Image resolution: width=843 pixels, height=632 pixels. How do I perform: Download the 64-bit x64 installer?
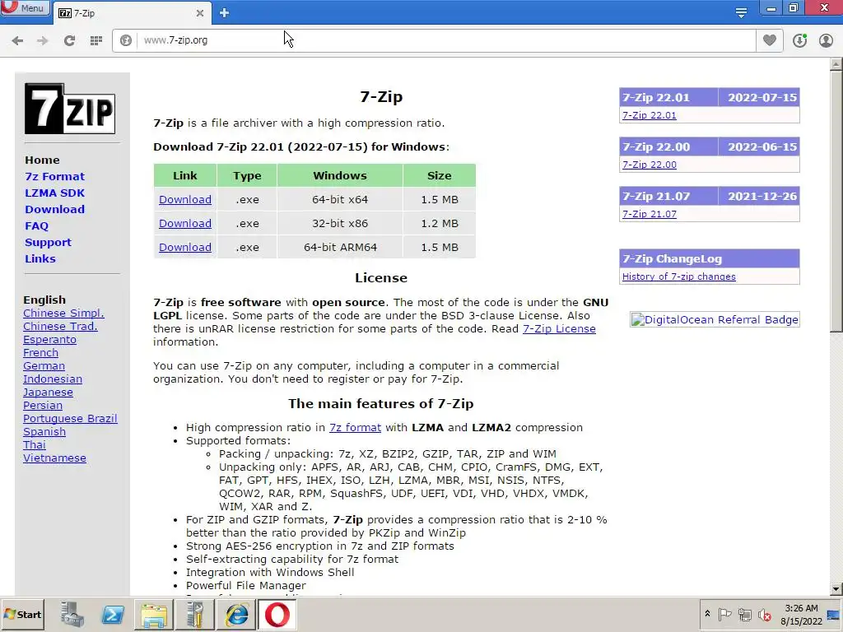pos(185,199)
